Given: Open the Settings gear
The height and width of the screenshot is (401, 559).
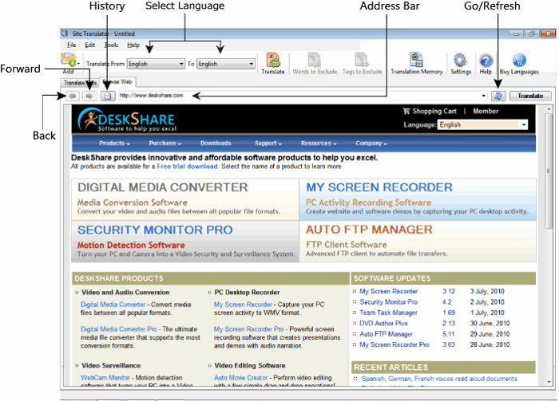Looking at the screenshot, I should tap(460, 60).
